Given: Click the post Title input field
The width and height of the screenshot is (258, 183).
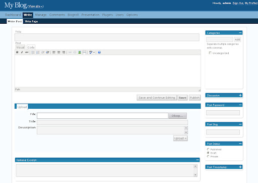Looking at the screenshot, I should pyautogui.click(x=107, y=37).
